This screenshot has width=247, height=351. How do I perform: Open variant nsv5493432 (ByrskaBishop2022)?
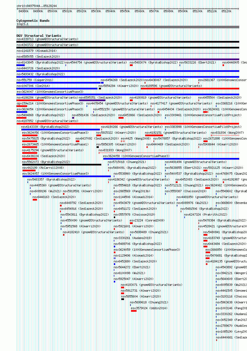(41, 74)
